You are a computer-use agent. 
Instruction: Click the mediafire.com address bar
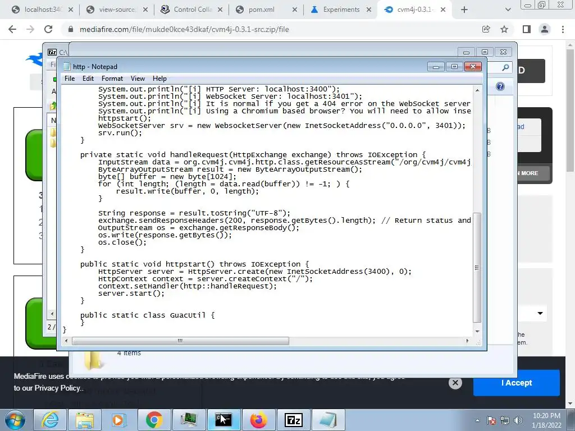point(271,29)
